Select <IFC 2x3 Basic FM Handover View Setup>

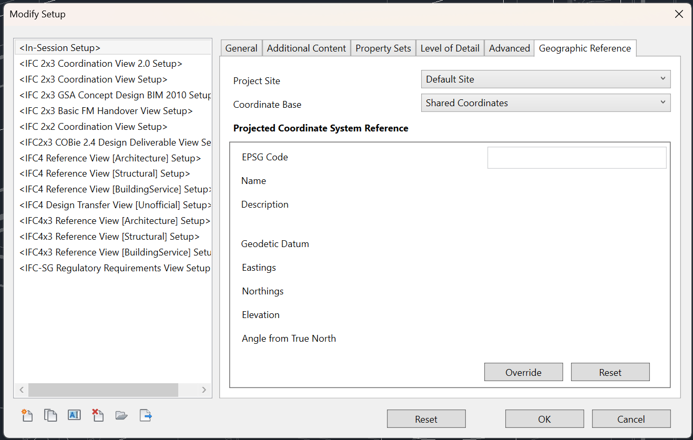pos(113,111)
